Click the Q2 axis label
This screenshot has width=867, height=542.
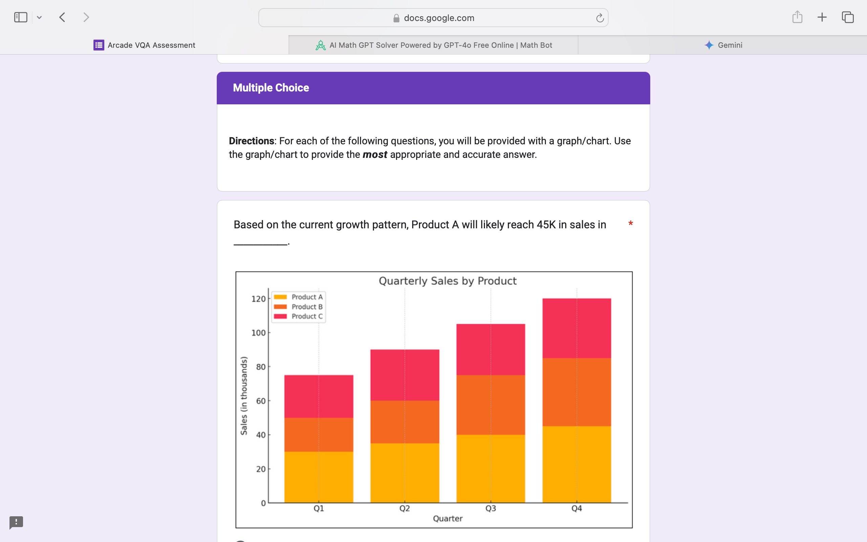pos(404,508)
